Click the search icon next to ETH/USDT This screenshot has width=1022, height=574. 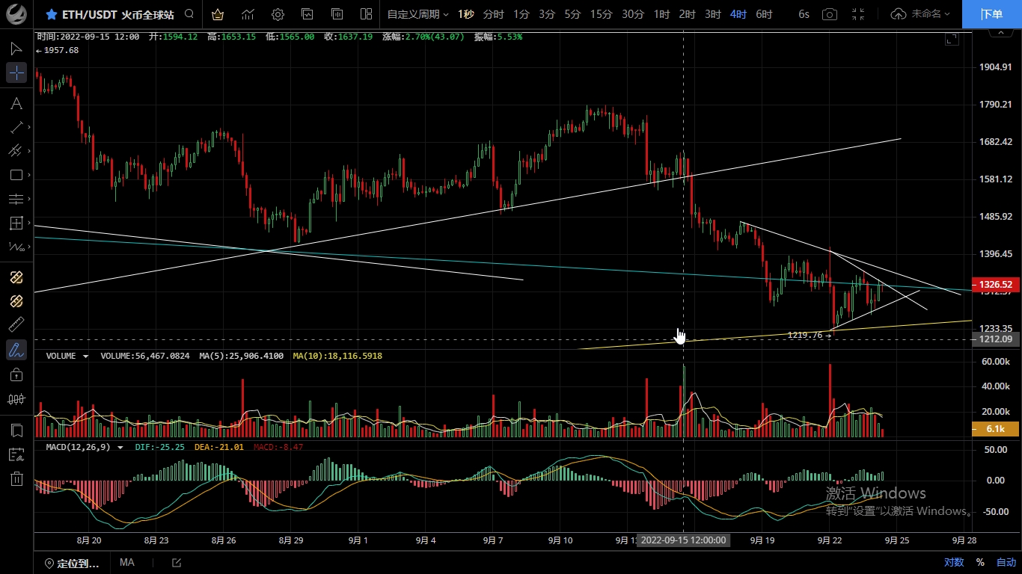point(189,14)
